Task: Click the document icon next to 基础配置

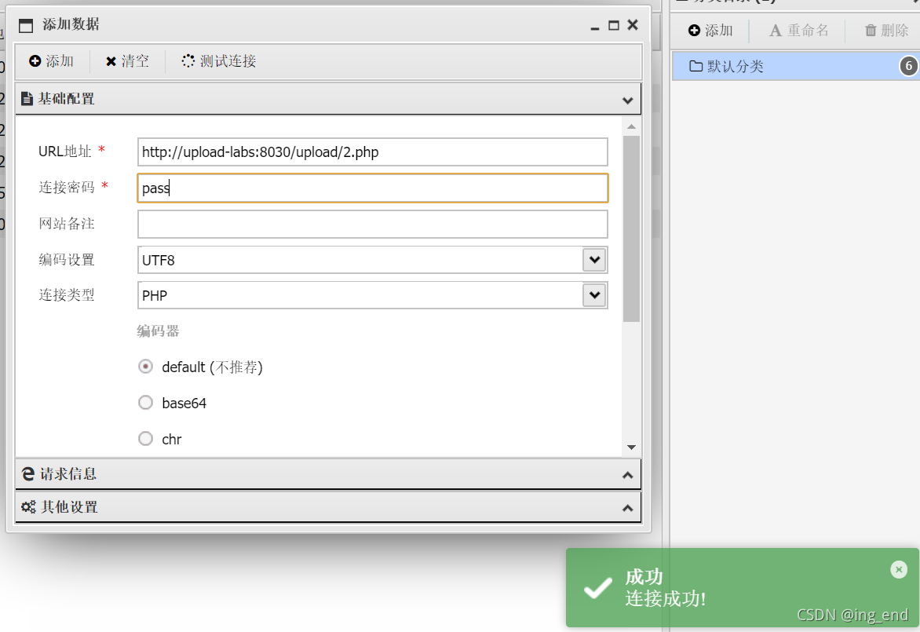Action: 27,99
